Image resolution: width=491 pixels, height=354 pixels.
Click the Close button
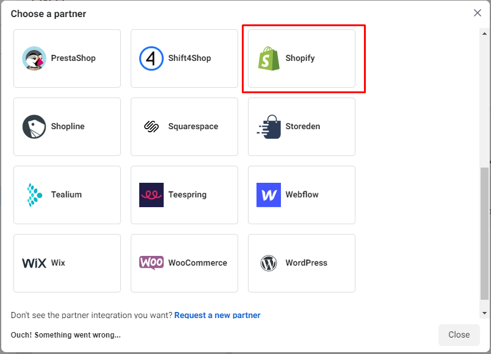pos(459,335)
